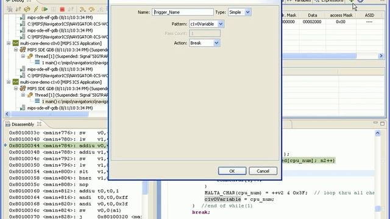The image size is (390, 219).
Task: Collapse the Thread [1] node under c0v0
Action: [x=23, y=56]
